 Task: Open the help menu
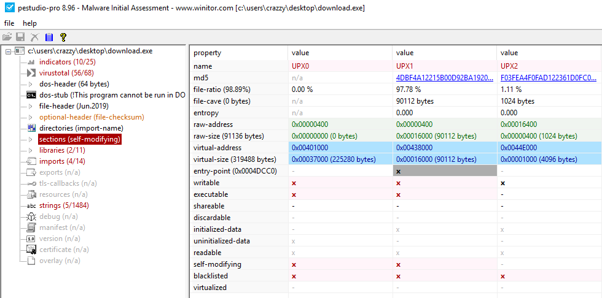pos(29,23)
